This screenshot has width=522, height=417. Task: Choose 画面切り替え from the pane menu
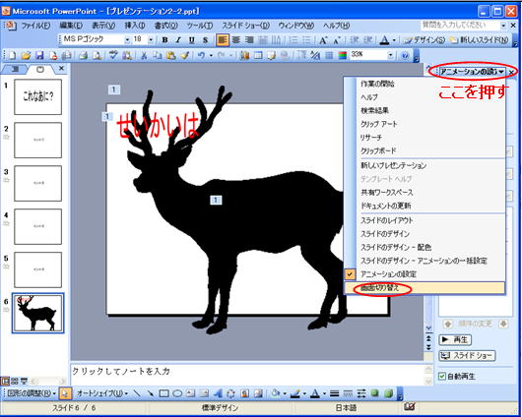pos(424,288)
